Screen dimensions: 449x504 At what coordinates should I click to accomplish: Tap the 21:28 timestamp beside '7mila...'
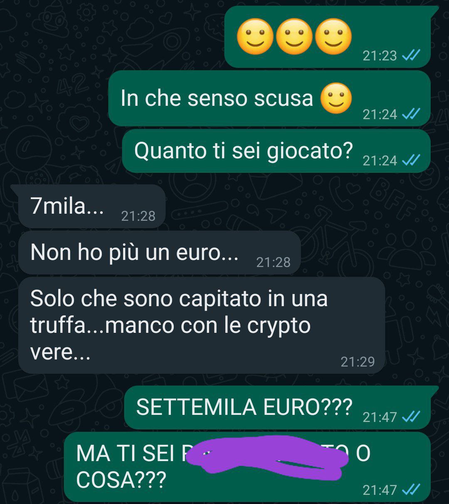[x=138, y=216]
